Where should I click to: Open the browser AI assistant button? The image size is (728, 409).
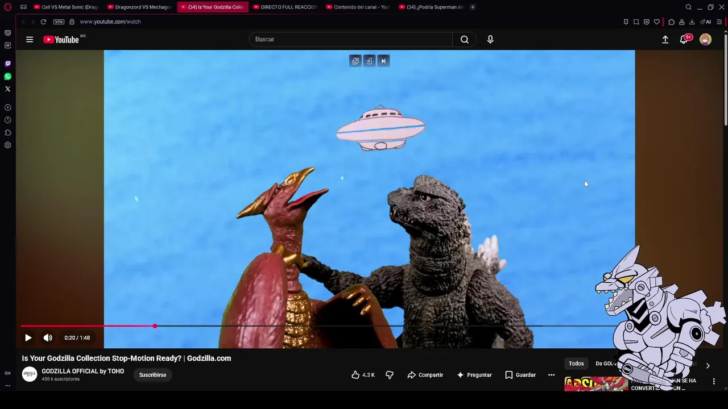(x=706, y=22)
